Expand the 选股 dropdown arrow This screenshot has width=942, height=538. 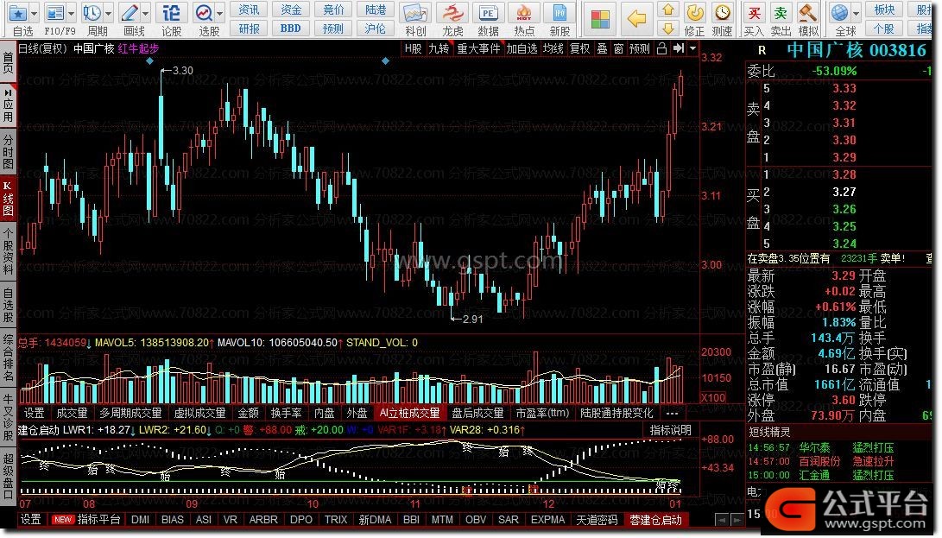220,13
